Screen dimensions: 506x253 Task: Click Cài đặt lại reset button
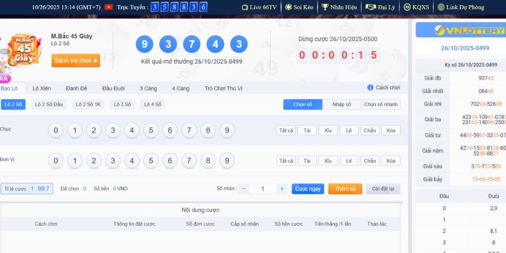pyautogui.click(x=383, y=188)
